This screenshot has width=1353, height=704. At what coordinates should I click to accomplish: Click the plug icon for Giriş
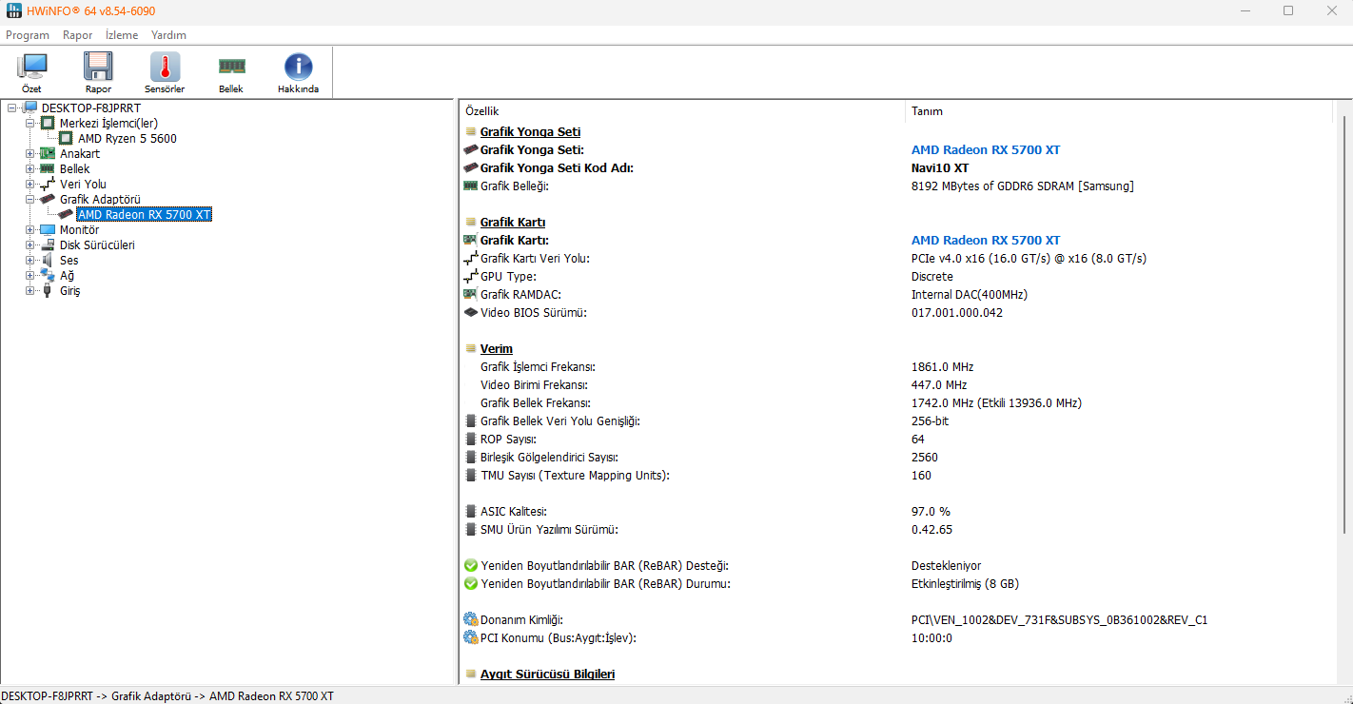48,290
